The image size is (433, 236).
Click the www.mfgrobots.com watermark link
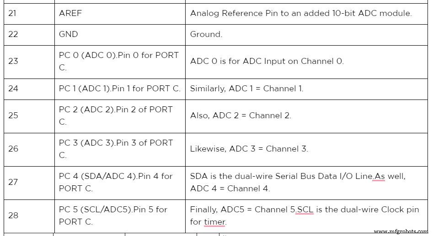pos(400,231)
